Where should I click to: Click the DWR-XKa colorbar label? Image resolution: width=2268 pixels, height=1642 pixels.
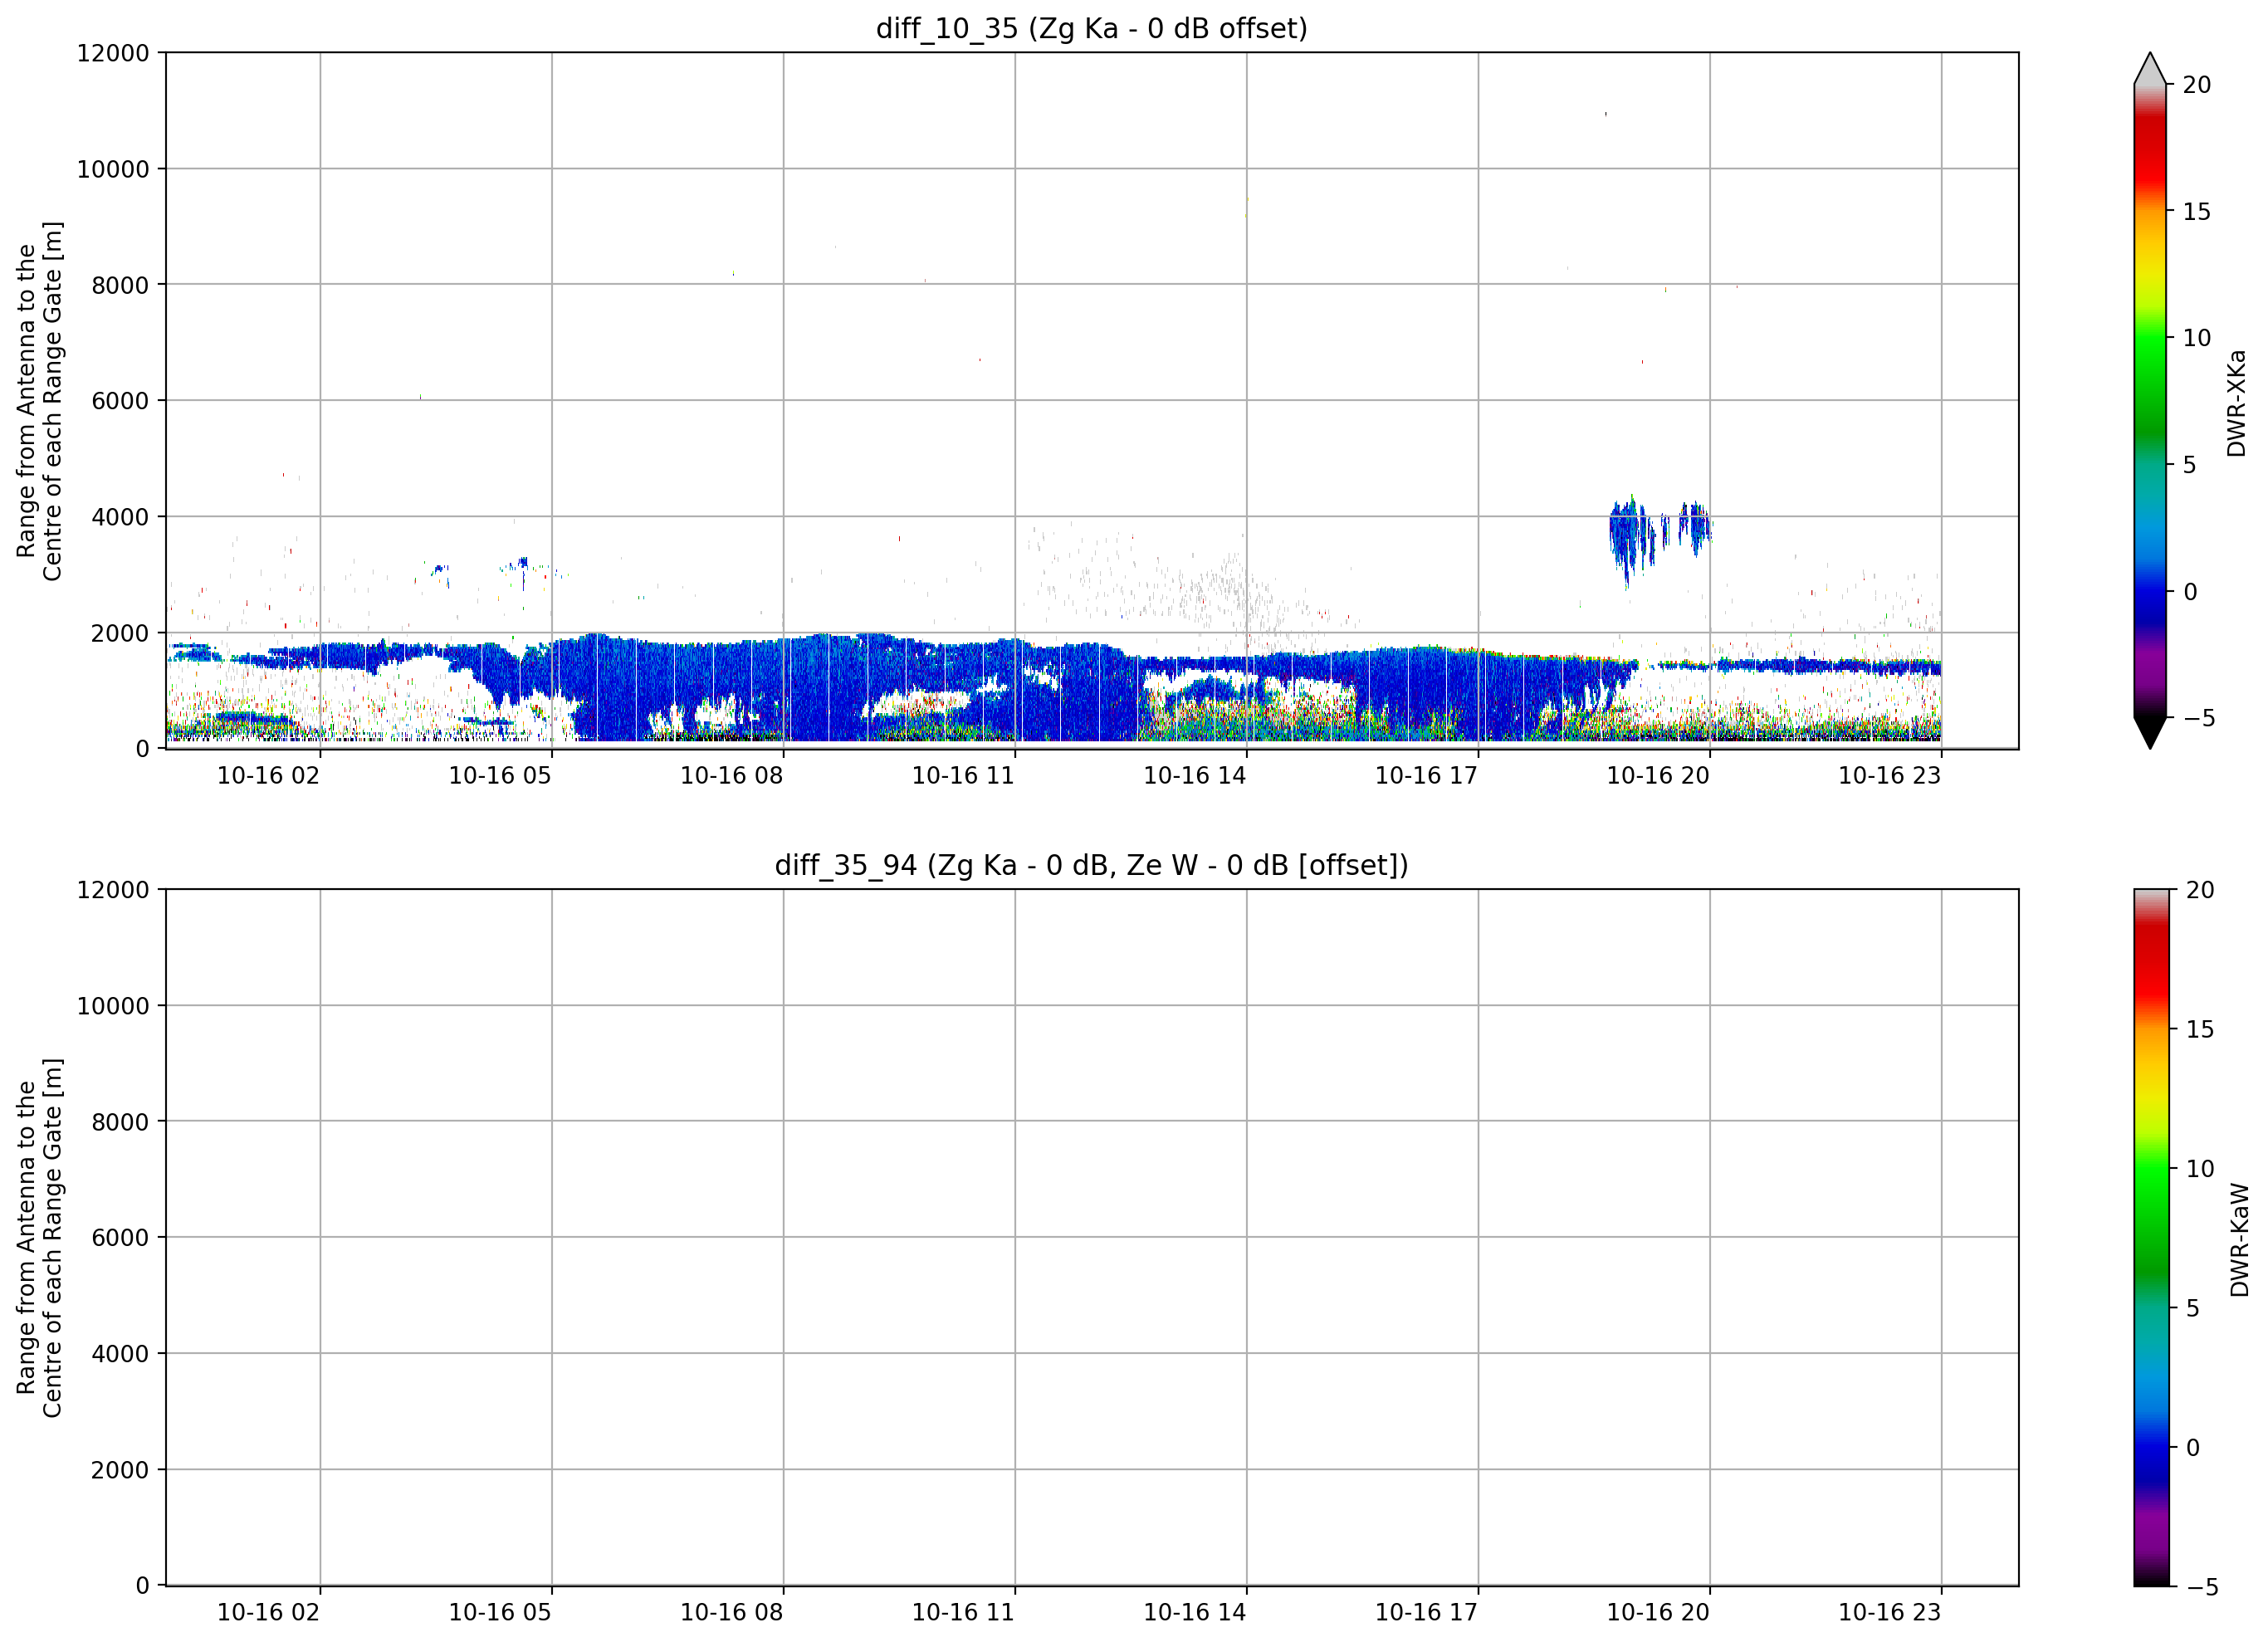coord(2237,403)
